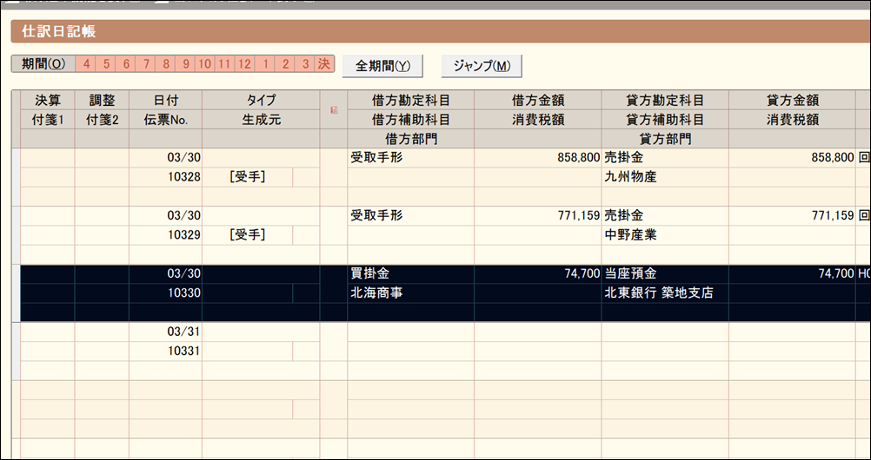Select month 11 period tab
This screenshot has height=460, width=871.
[x=224, y=64]
